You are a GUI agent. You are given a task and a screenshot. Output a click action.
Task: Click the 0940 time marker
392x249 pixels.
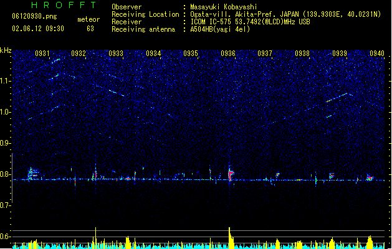click(377, 54)
